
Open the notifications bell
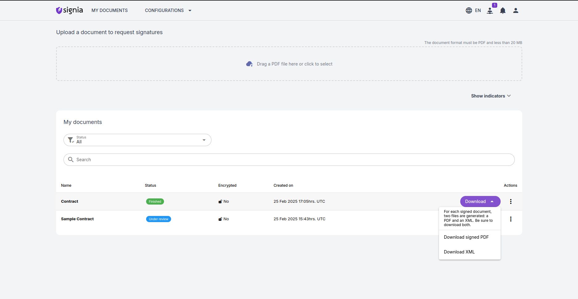503,11
